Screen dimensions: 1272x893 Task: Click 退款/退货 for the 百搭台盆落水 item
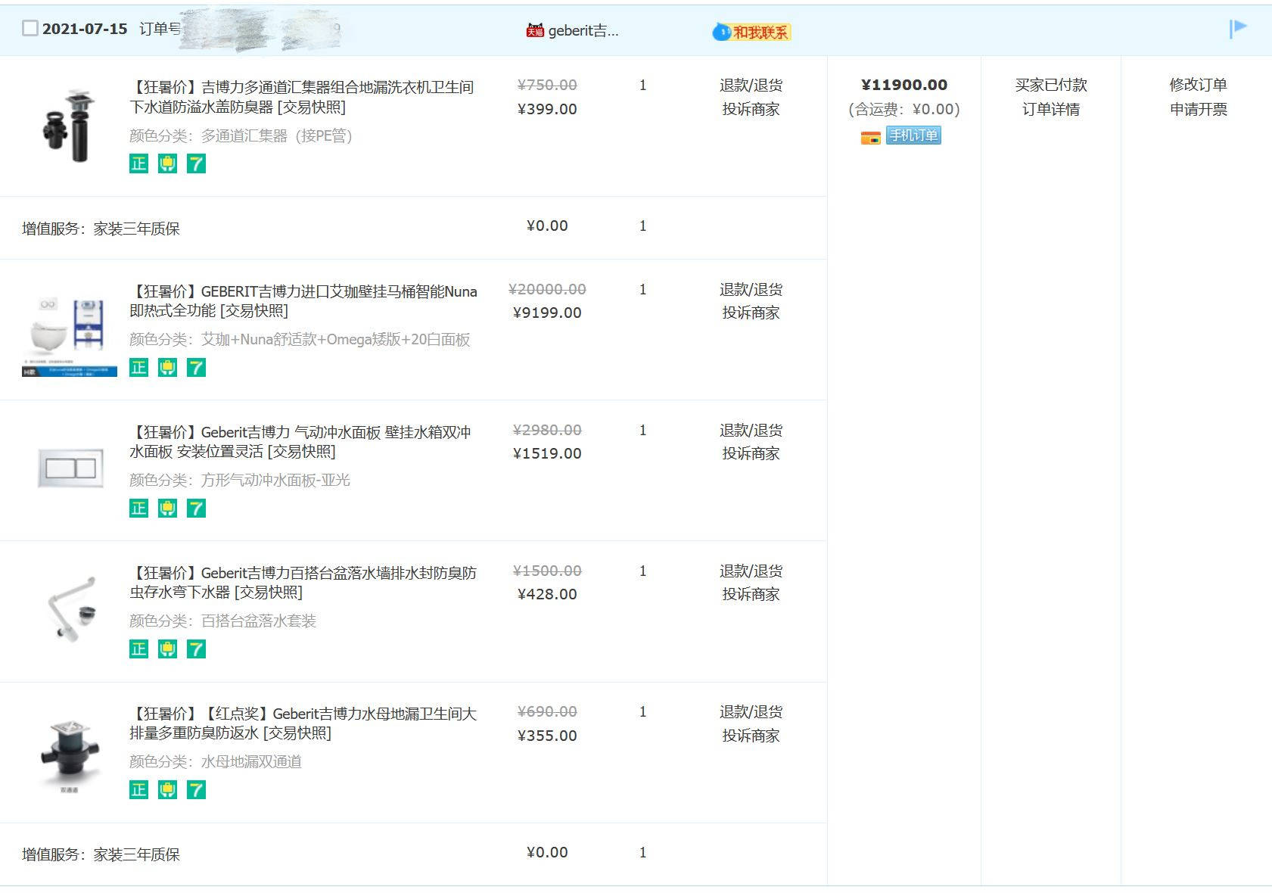[x=751, y=571]
